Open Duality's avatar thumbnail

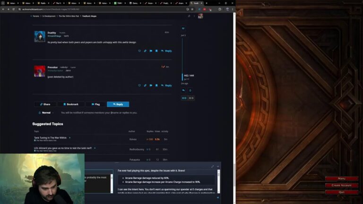(x=40, y=36)
